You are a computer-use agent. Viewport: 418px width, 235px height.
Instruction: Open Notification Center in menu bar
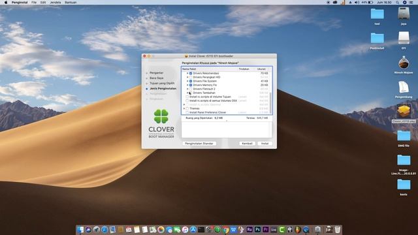point(411,3)
